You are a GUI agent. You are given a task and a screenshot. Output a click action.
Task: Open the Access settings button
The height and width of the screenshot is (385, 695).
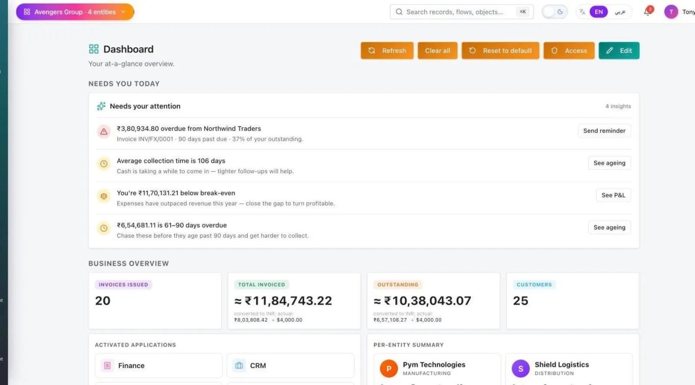[x=569, y=50]
